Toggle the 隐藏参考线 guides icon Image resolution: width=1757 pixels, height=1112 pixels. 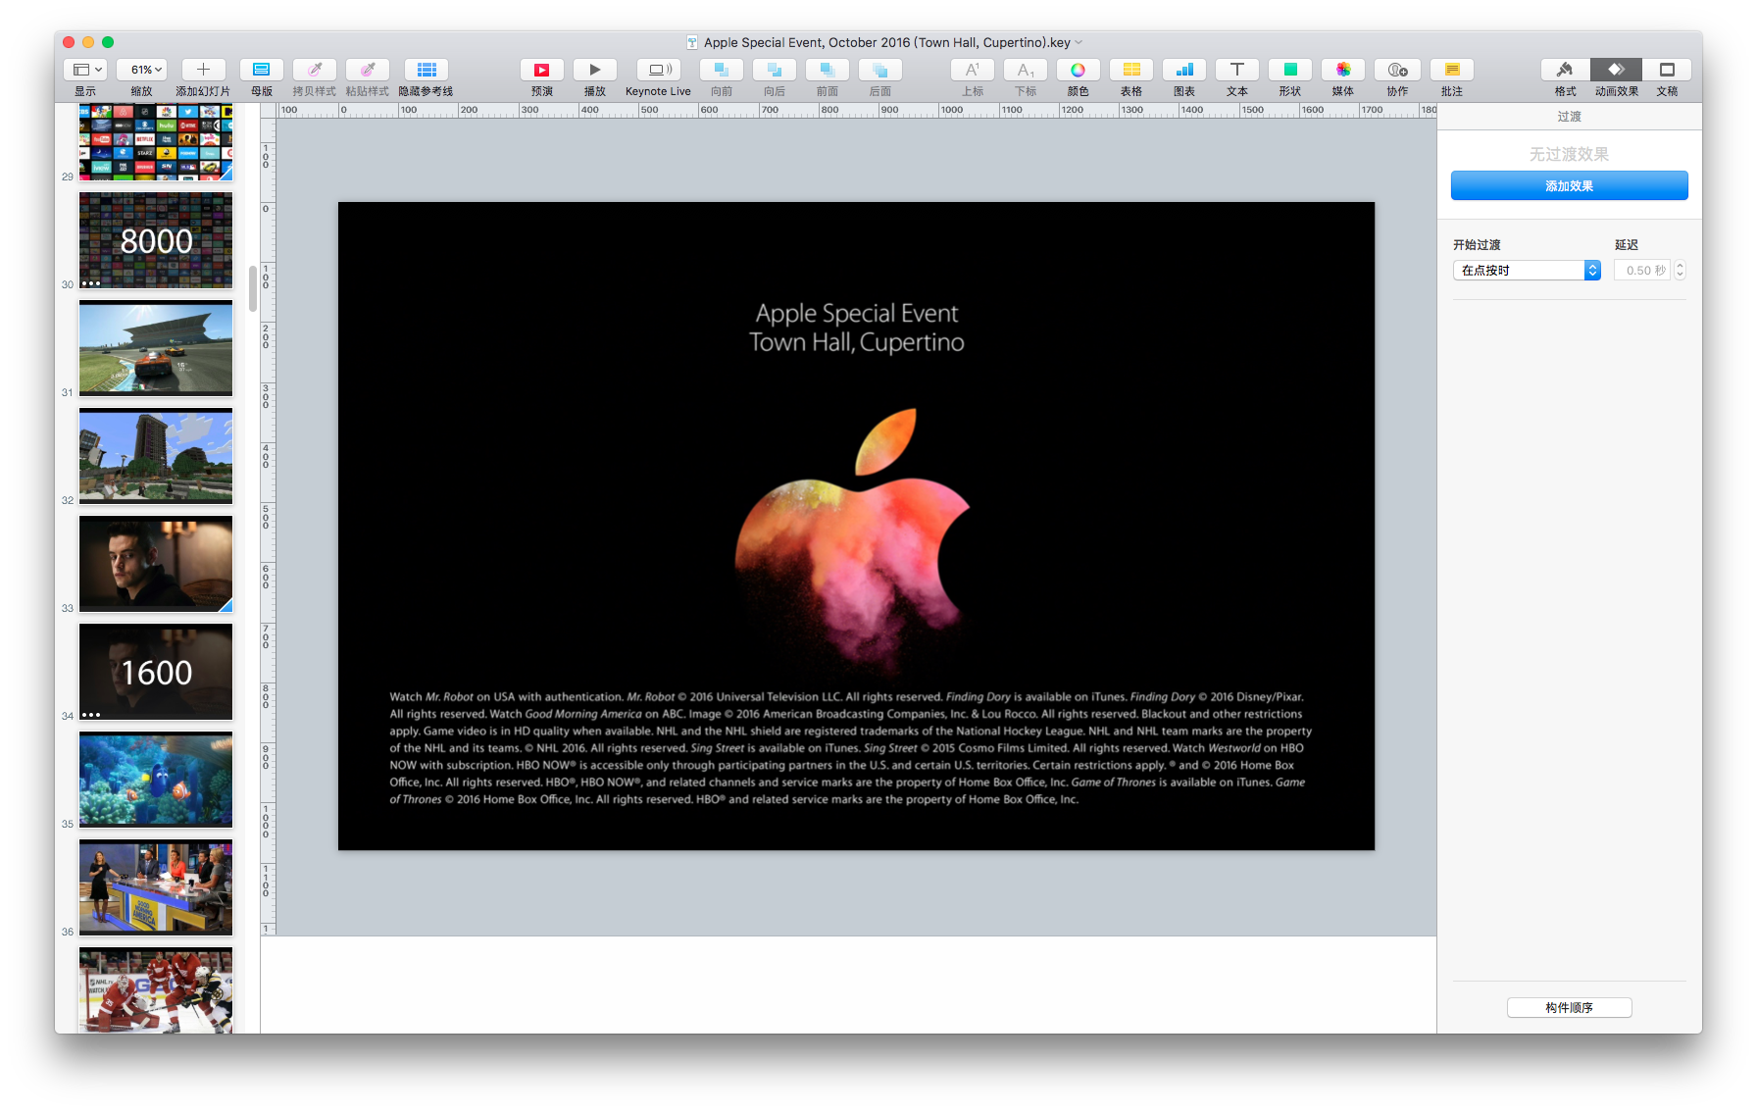click(427, 70)
